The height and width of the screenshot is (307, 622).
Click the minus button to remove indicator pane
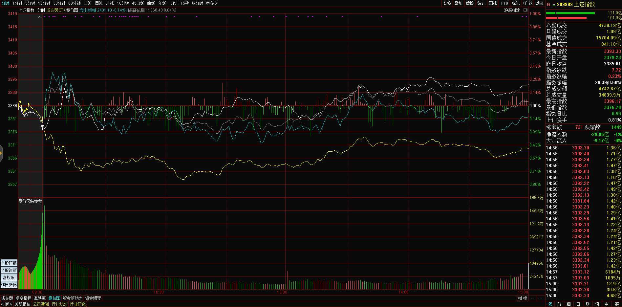[541, 298]
